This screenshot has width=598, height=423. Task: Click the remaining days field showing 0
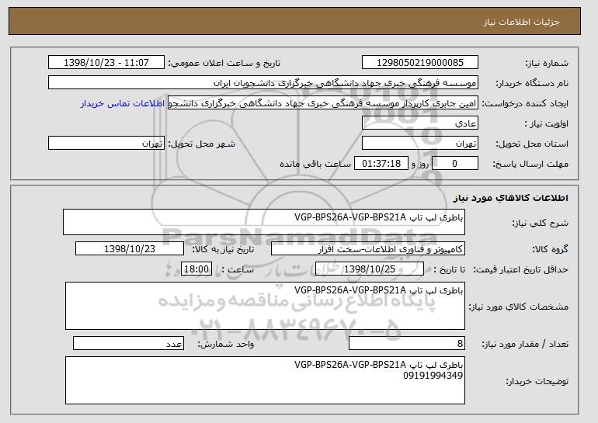(x=454, y=164)
